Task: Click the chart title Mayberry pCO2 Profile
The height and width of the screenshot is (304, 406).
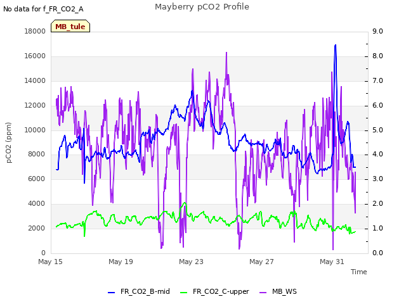Action: (x=202, y=7)
